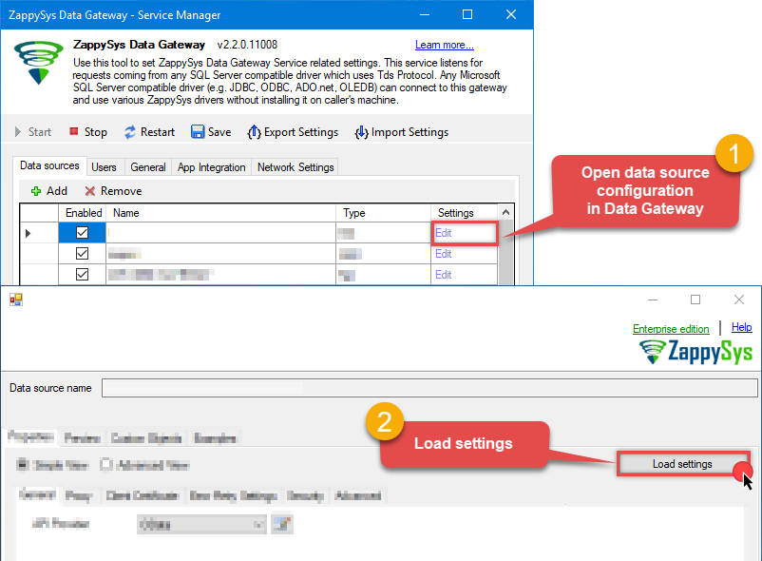The image size is (762, 561).
Task: Open Import Settings
Action: (x=400, y=132)
